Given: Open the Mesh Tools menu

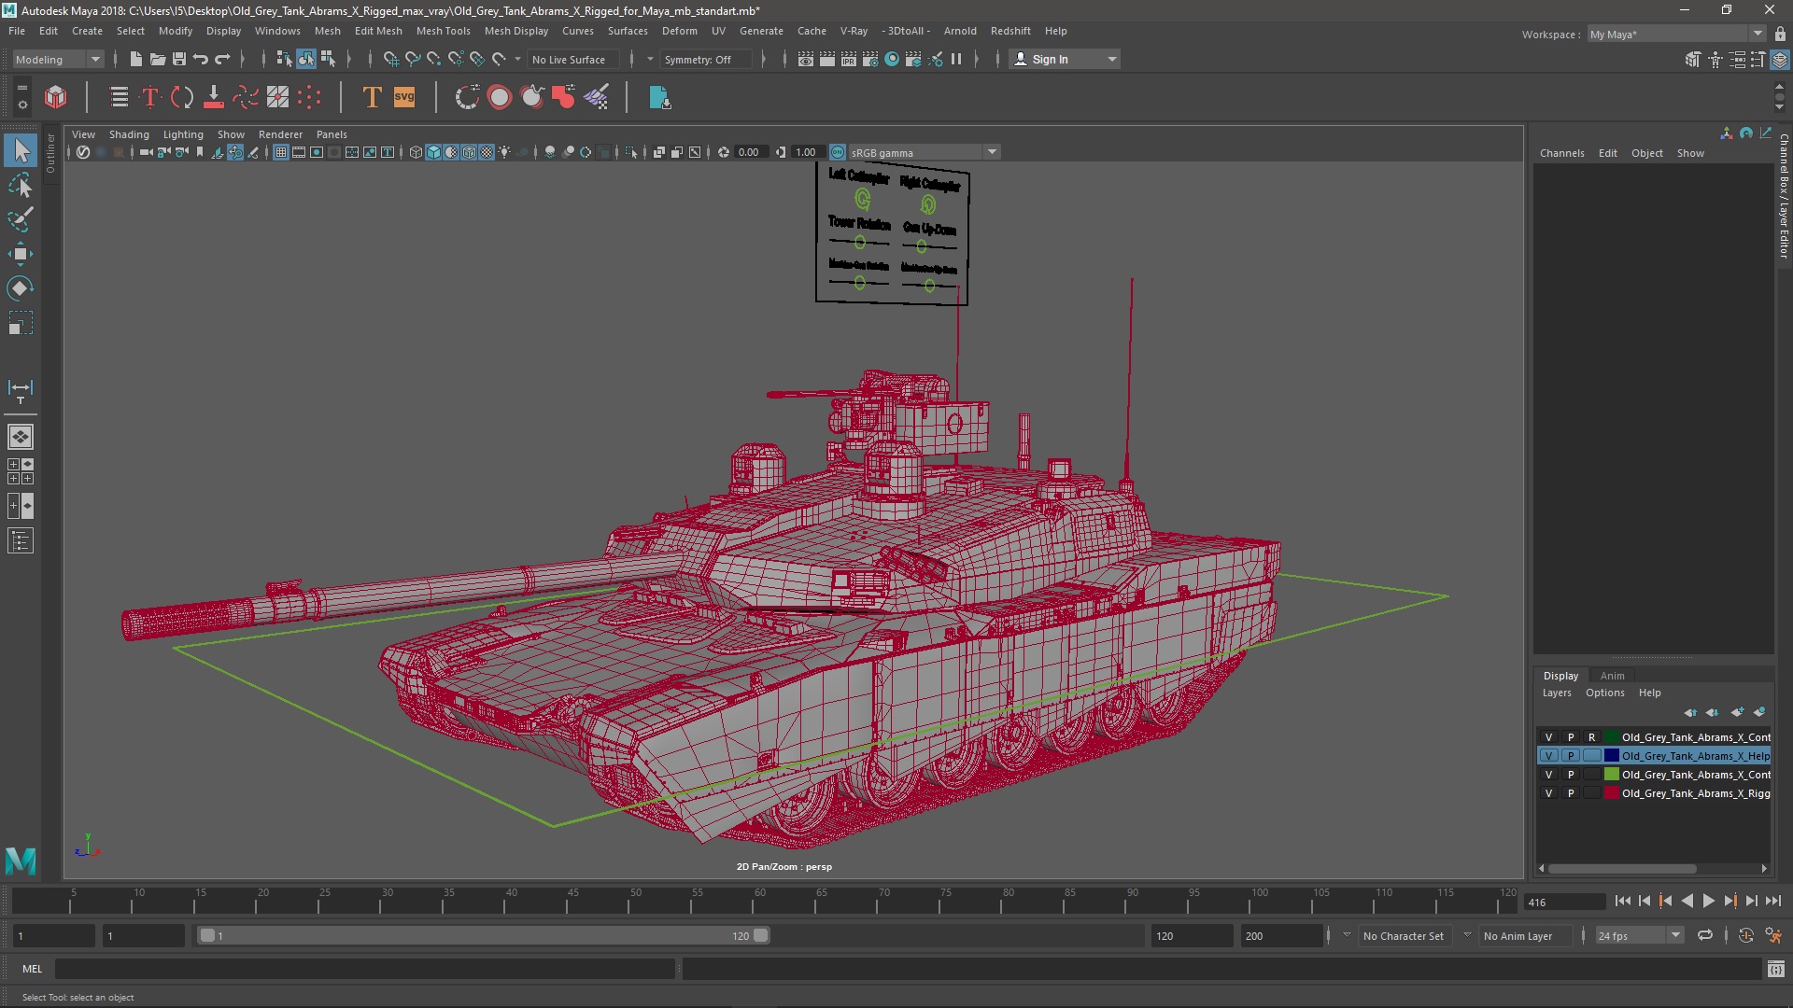Looking at the screenshot, I should [443, 31].
